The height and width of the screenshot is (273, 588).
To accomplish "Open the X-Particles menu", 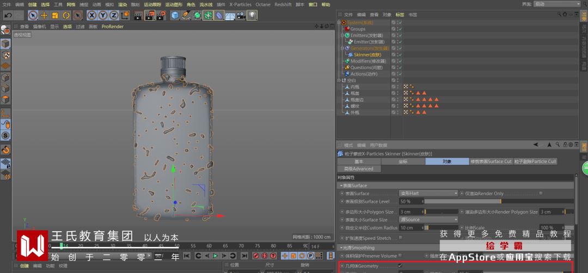I will point(241,4).
